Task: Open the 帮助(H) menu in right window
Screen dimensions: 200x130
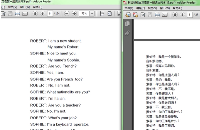Action: coord(178,8)
